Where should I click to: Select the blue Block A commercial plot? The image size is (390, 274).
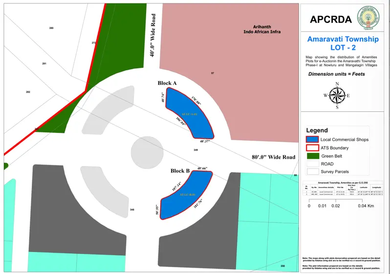(190, 112)
